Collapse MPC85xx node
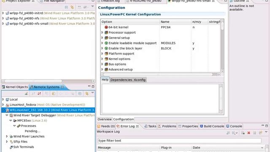Viewport: 270px width, 152px height. pos(11,120)
